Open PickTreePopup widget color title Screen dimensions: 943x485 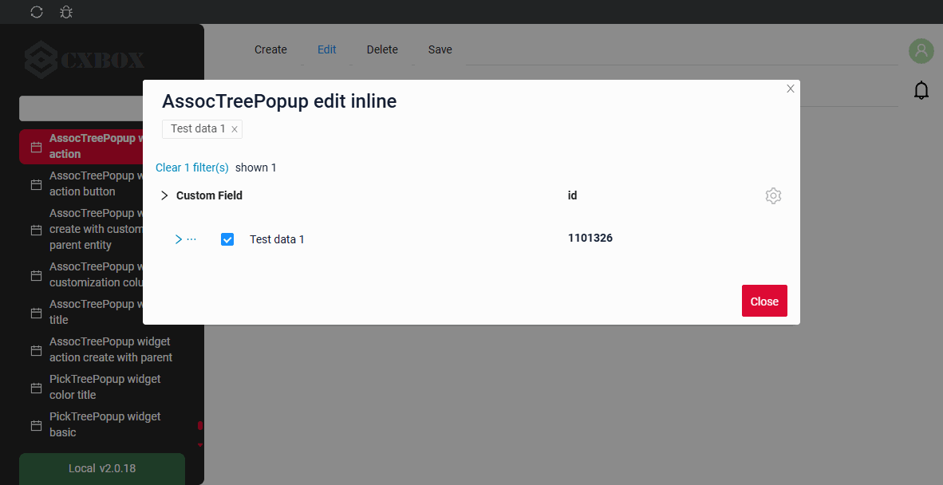pyautogui.click(x=102, y=387)
